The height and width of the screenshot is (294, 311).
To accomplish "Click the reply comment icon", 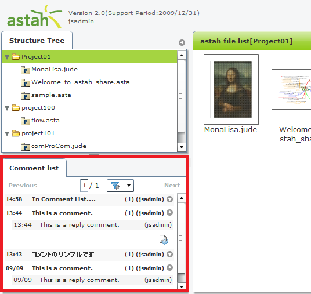I will coord(164,240).
